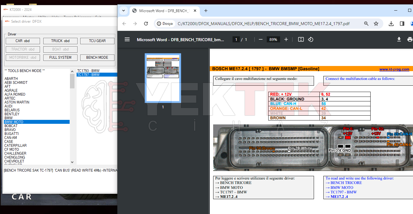Rotate the PDF document counterclockwise

click(x=310, y=40)
